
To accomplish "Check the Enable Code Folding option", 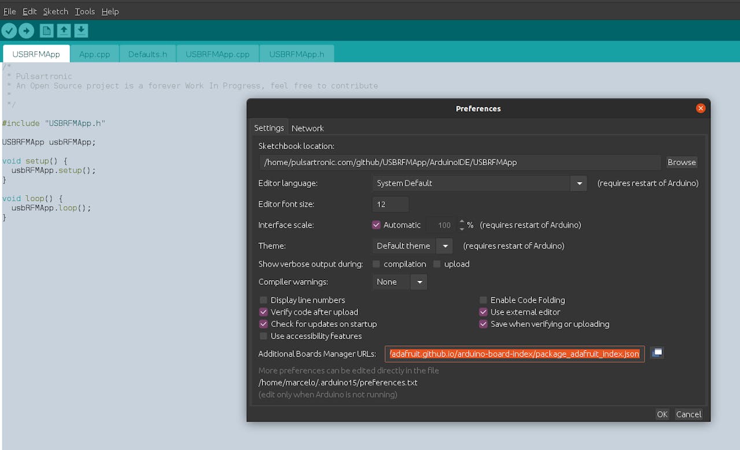I will (483, 300).
